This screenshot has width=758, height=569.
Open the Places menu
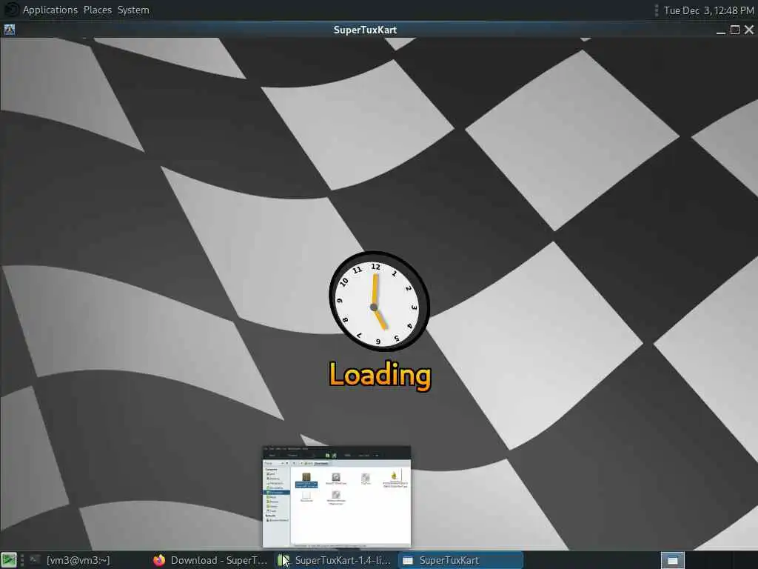tap(97, 10)
